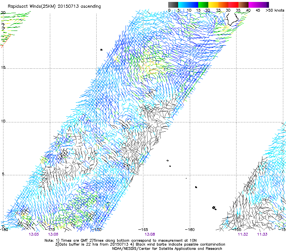Click the '45' legend scale label
This screenshot has width=286, height=251.
point(258,10)
